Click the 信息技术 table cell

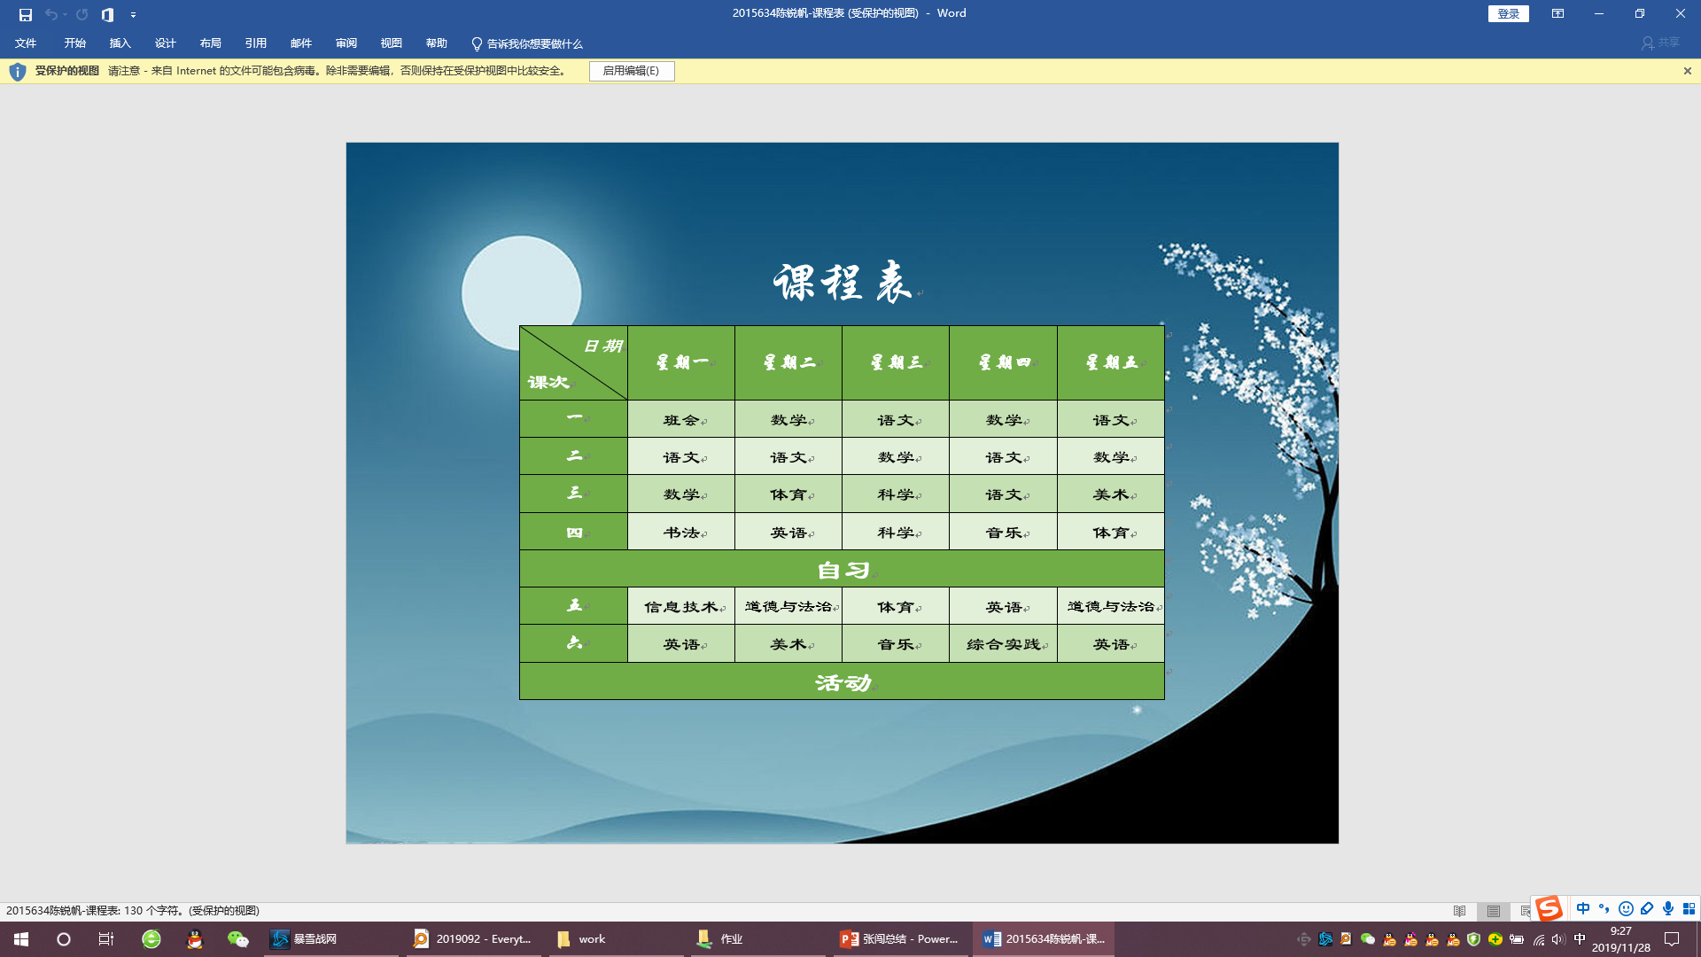point(681,606)
